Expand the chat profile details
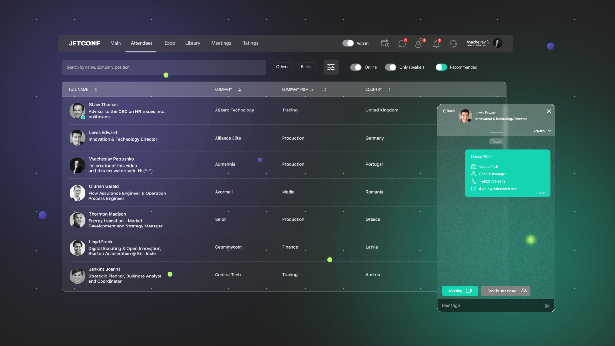Viewport: 615px width, 346px height. (542, 131)
